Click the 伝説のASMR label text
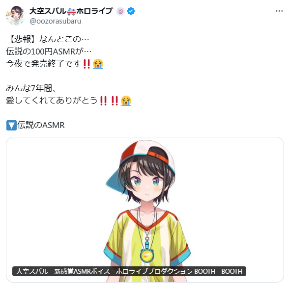This screenshot has width=288, height=284. [41, 125]
